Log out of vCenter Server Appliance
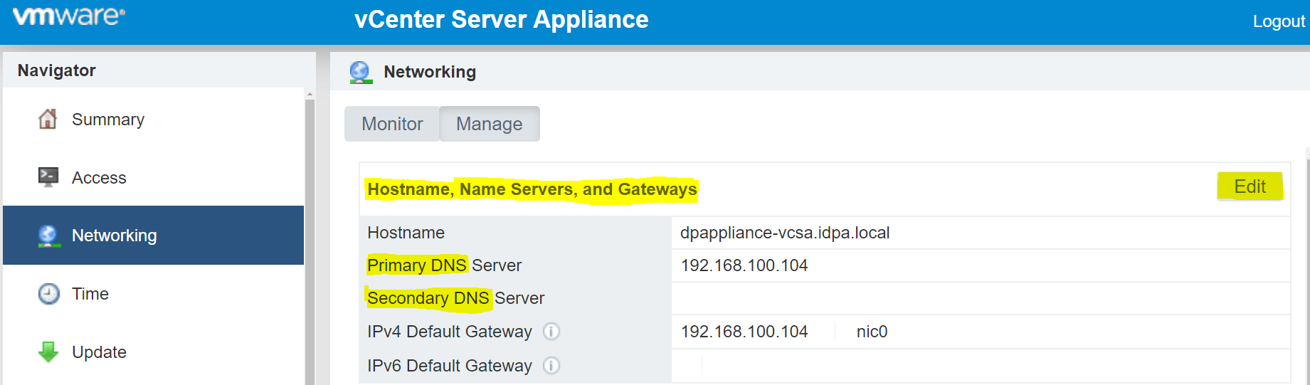Screen dimensions: 1310x385 pyautogui.click(x=1278, y=21)
